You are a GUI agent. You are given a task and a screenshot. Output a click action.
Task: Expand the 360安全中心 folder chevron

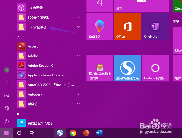click(78, 27)
